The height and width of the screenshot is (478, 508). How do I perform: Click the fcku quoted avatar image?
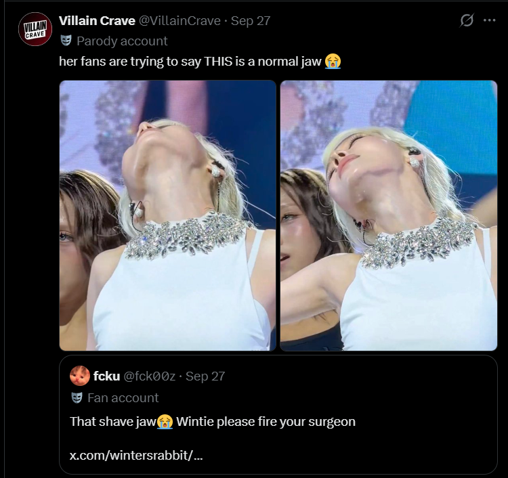point(80,376)
